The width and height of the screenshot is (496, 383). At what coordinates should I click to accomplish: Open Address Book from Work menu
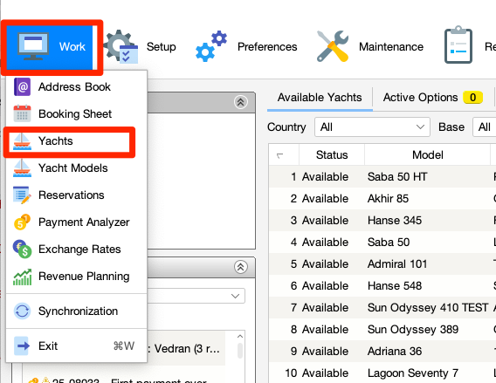click(77, 87)
